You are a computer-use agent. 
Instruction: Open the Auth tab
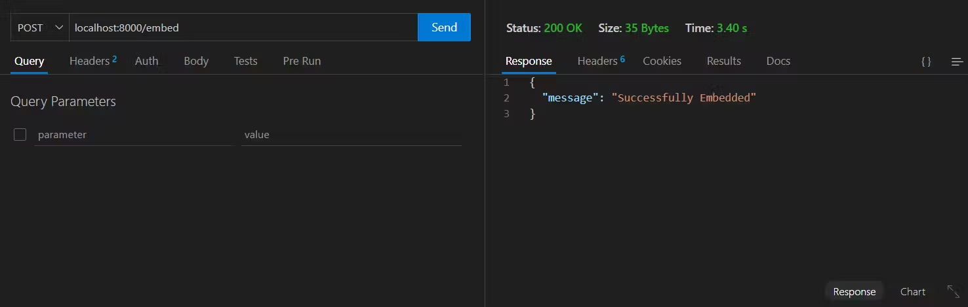[146, 61]
